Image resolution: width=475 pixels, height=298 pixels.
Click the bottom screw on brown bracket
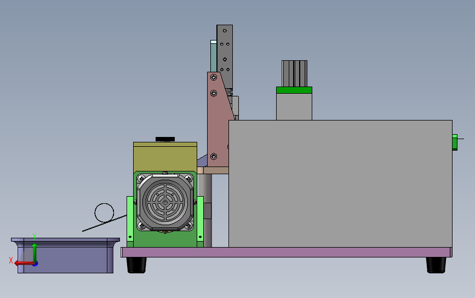pyautogui.click(x=214, y=157)
